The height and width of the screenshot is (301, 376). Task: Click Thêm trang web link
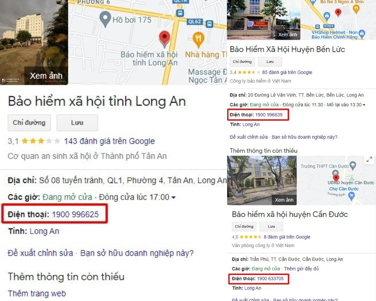coord(37,293)
